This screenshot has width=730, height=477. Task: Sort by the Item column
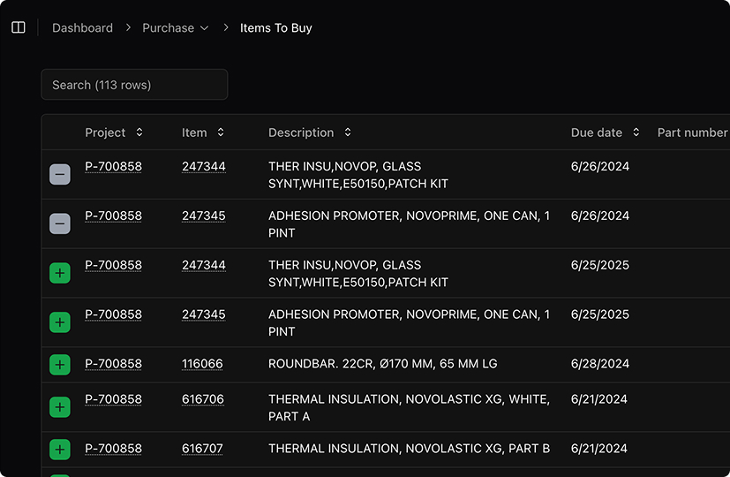coord(202,132)
